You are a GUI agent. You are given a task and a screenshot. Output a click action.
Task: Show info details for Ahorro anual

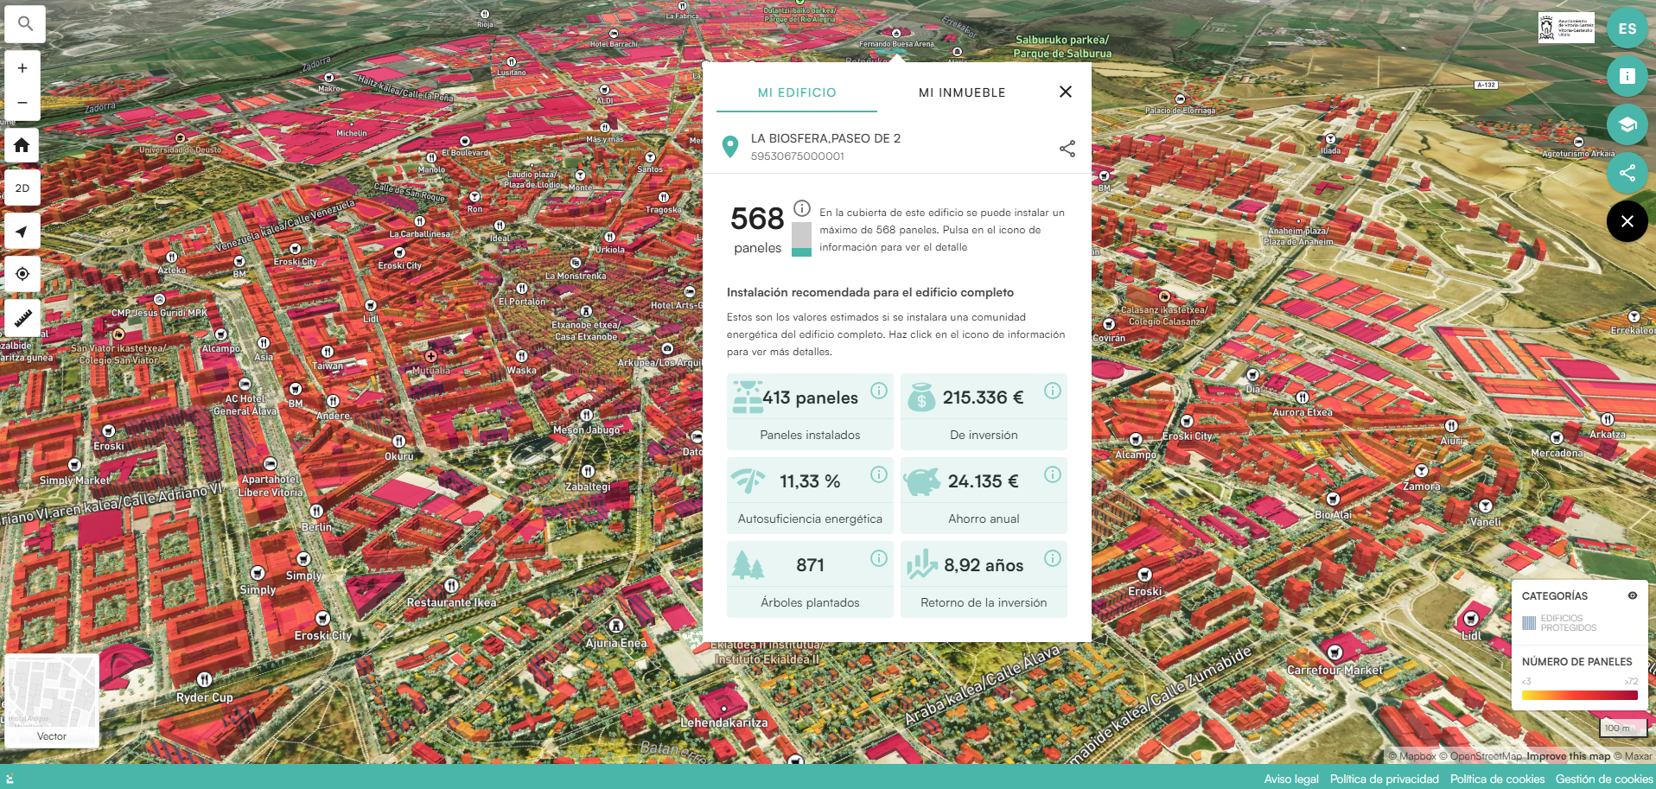coord(1052,474)
